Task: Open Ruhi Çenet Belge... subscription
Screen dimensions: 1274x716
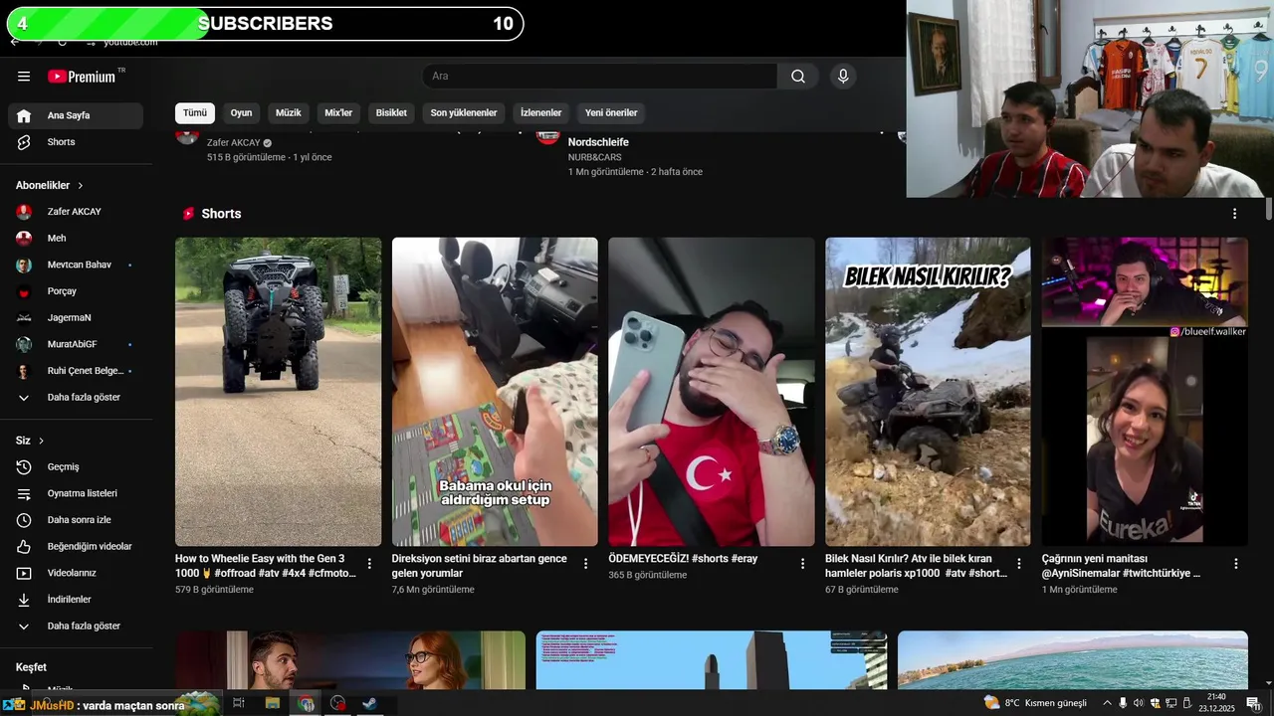Action: coord(76,371)
